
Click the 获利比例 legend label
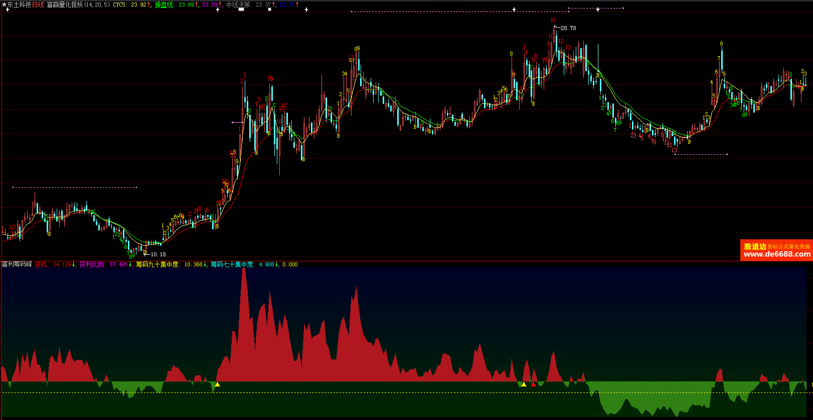[x=91, y=264]
